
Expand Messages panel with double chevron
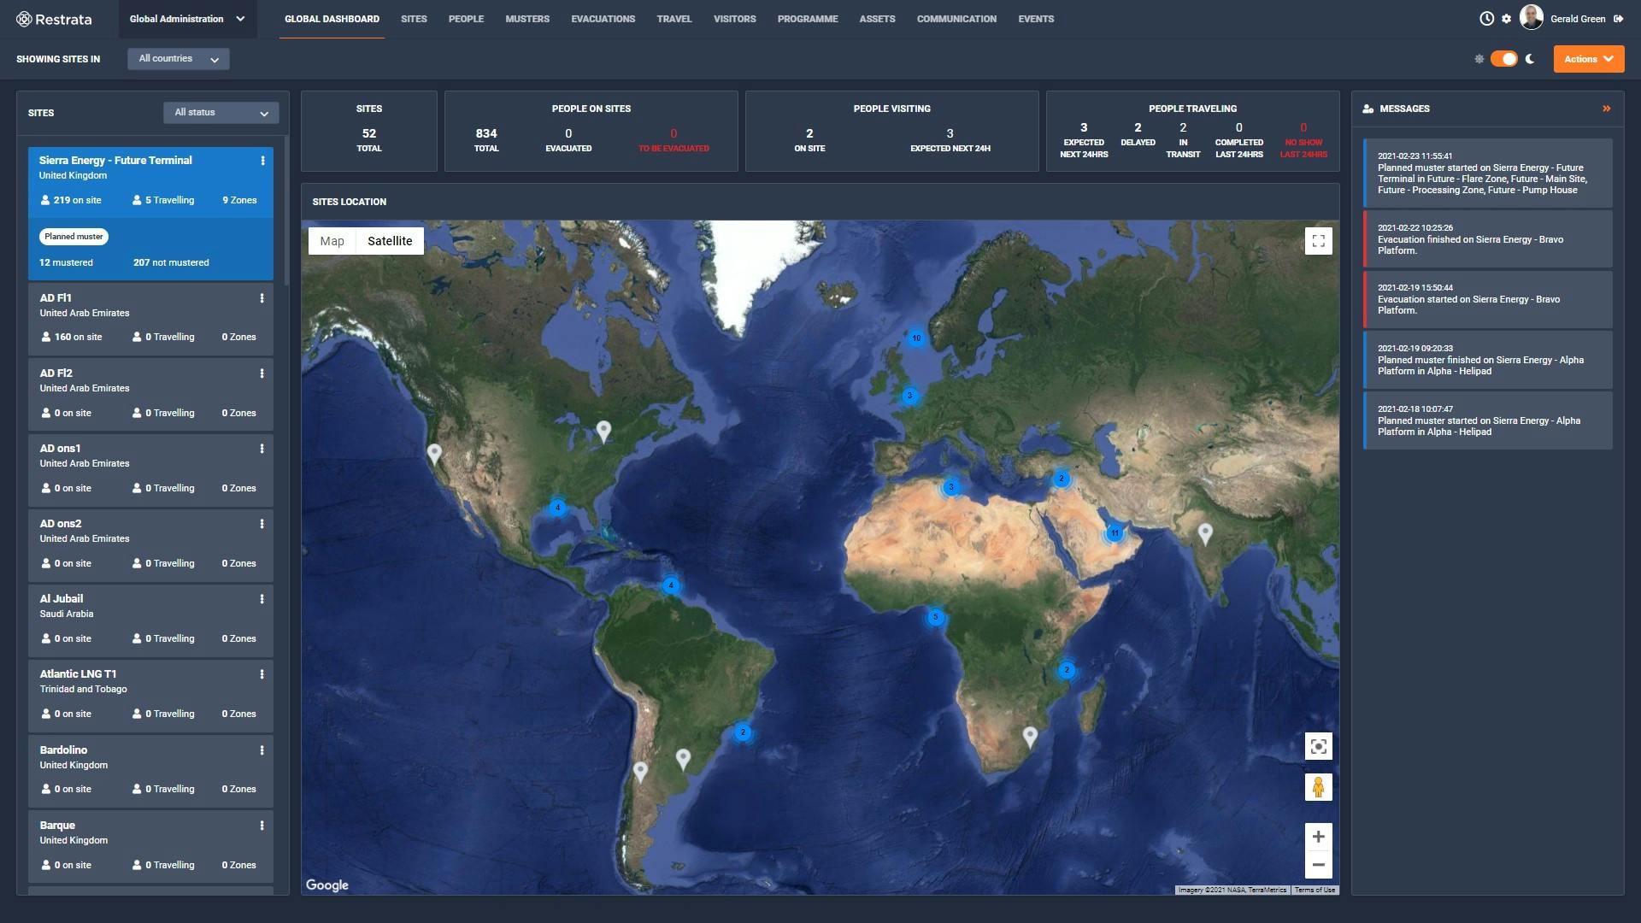pos(1606,109)
